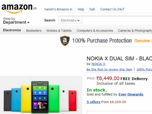Open Computers & Accessories category

click(95, 31)
